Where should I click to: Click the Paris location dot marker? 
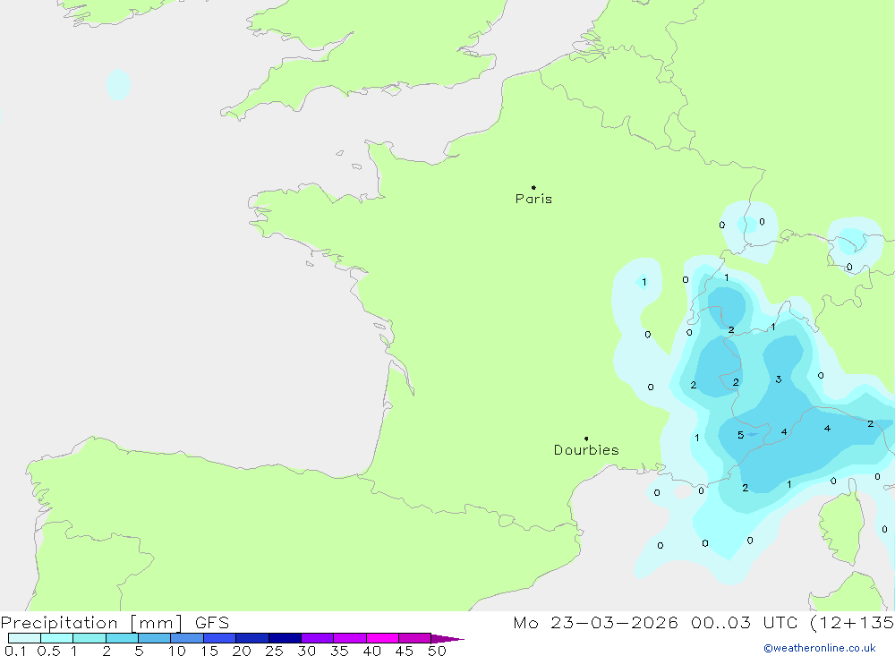(533, 187)
